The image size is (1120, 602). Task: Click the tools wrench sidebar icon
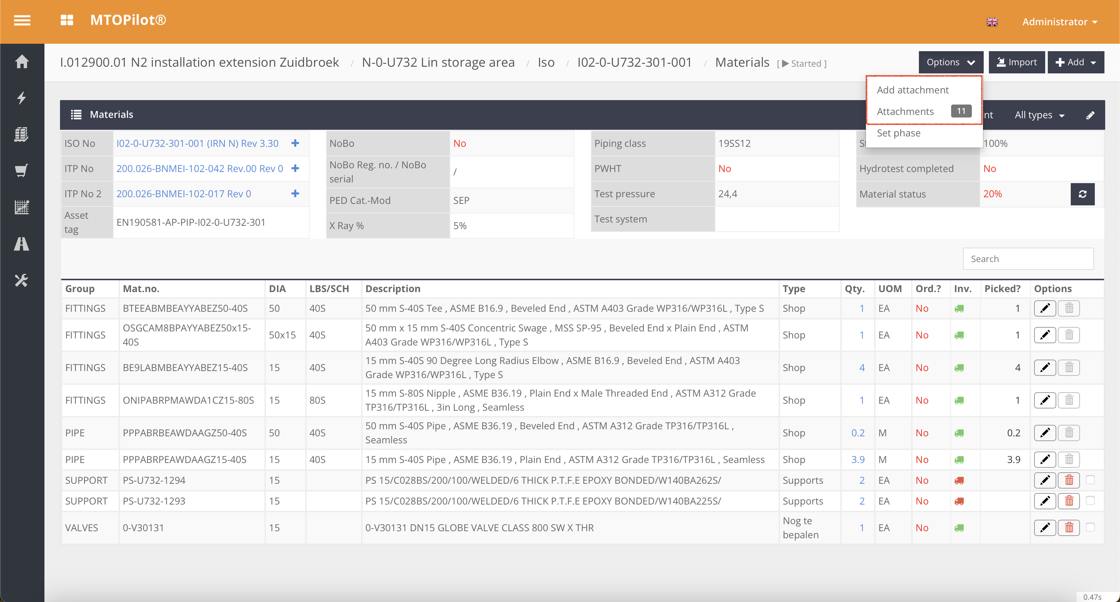pos(22,280)
